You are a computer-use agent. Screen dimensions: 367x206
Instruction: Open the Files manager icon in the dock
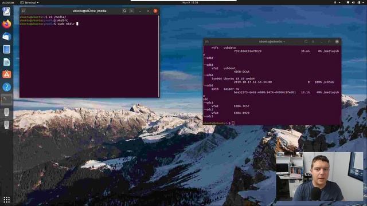point(6,49)
